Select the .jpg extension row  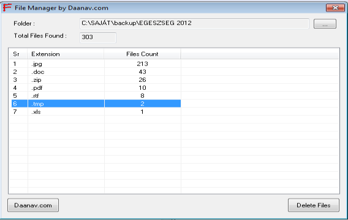point(96,64)
